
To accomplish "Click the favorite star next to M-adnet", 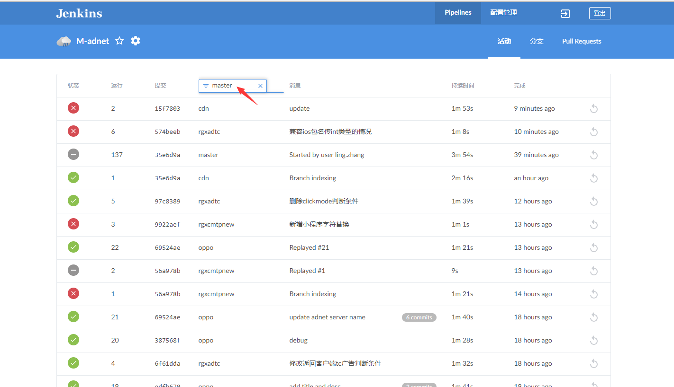I will pyautogui.click(x=119, y=41).
